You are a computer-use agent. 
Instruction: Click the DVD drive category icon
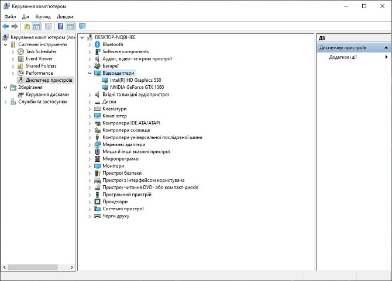coord(98,188)
